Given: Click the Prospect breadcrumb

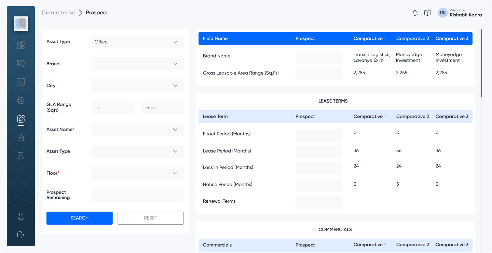Looking at the screenshot, I should tap(97, 13).
